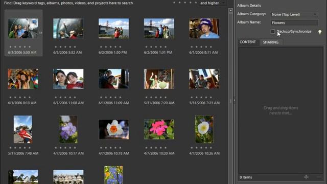Select the photo dated 6/1/2006 8:13 AM
Viewport: 327px width, 184px height.
point(23,79)
